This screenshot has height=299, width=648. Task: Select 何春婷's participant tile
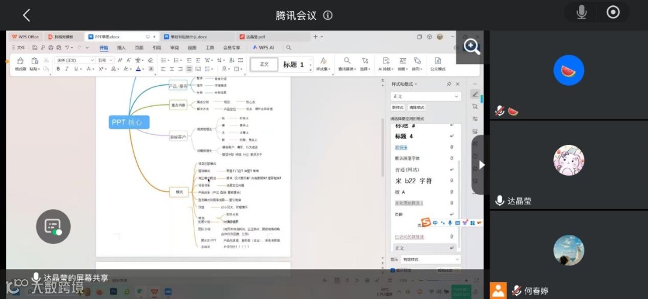569,255
